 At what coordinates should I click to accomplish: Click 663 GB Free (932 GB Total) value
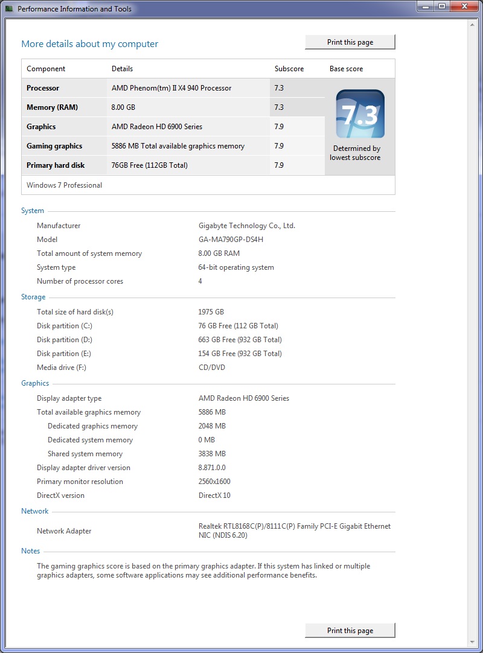[x=240, y=340]
